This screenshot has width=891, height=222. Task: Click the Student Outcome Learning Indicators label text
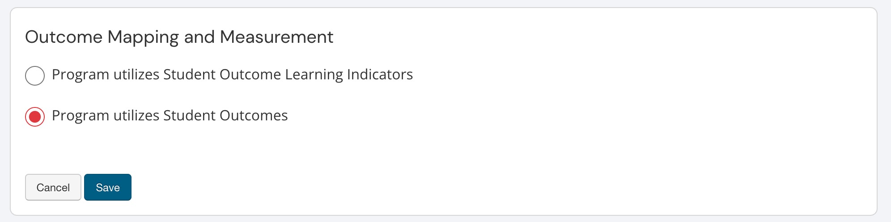(x=232, y=74)
